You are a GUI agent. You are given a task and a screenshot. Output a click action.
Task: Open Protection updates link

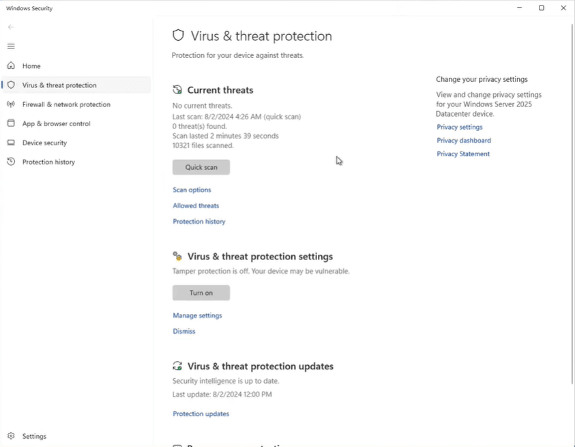pos(201,414)
